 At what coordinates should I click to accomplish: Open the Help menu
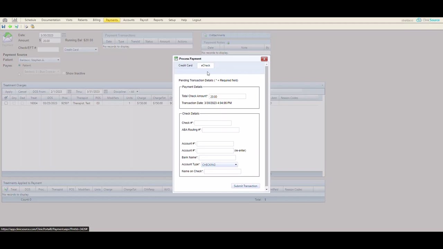pos(184,20)
